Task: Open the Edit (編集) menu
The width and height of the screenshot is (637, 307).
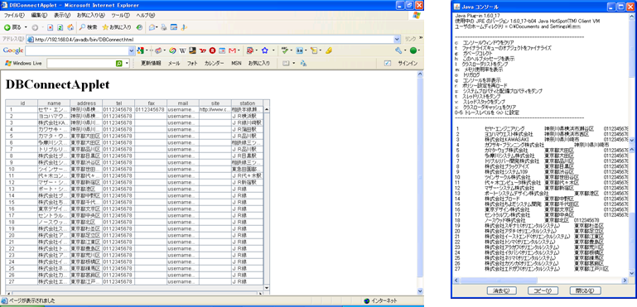Action: coord(39,16)
